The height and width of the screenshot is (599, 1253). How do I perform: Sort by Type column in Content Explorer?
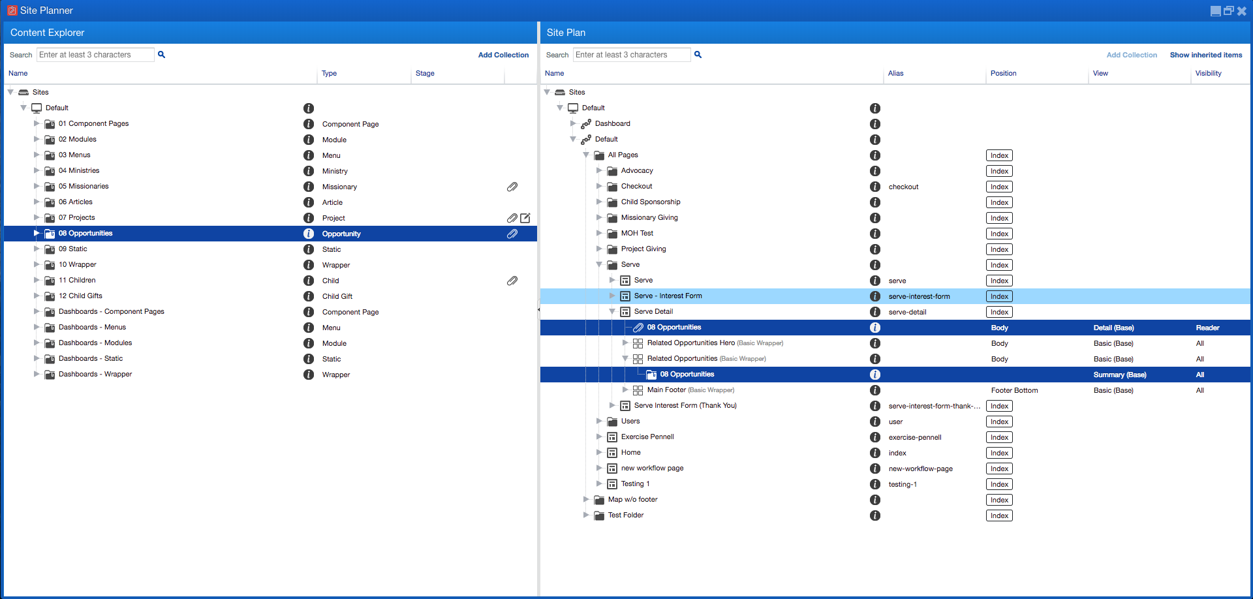[330, 73]
